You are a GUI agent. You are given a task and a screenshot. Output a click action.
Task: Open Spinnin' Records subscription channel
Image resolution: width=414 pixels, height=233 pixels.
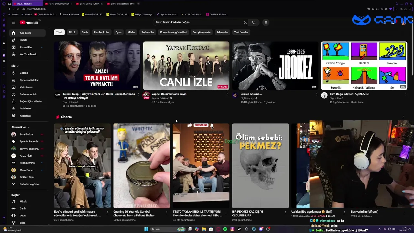tap(27, 141)
